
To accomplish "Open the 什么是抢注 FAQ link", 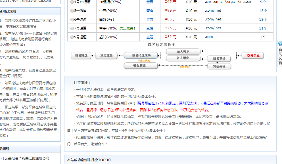I will click(x=25, y=158).
